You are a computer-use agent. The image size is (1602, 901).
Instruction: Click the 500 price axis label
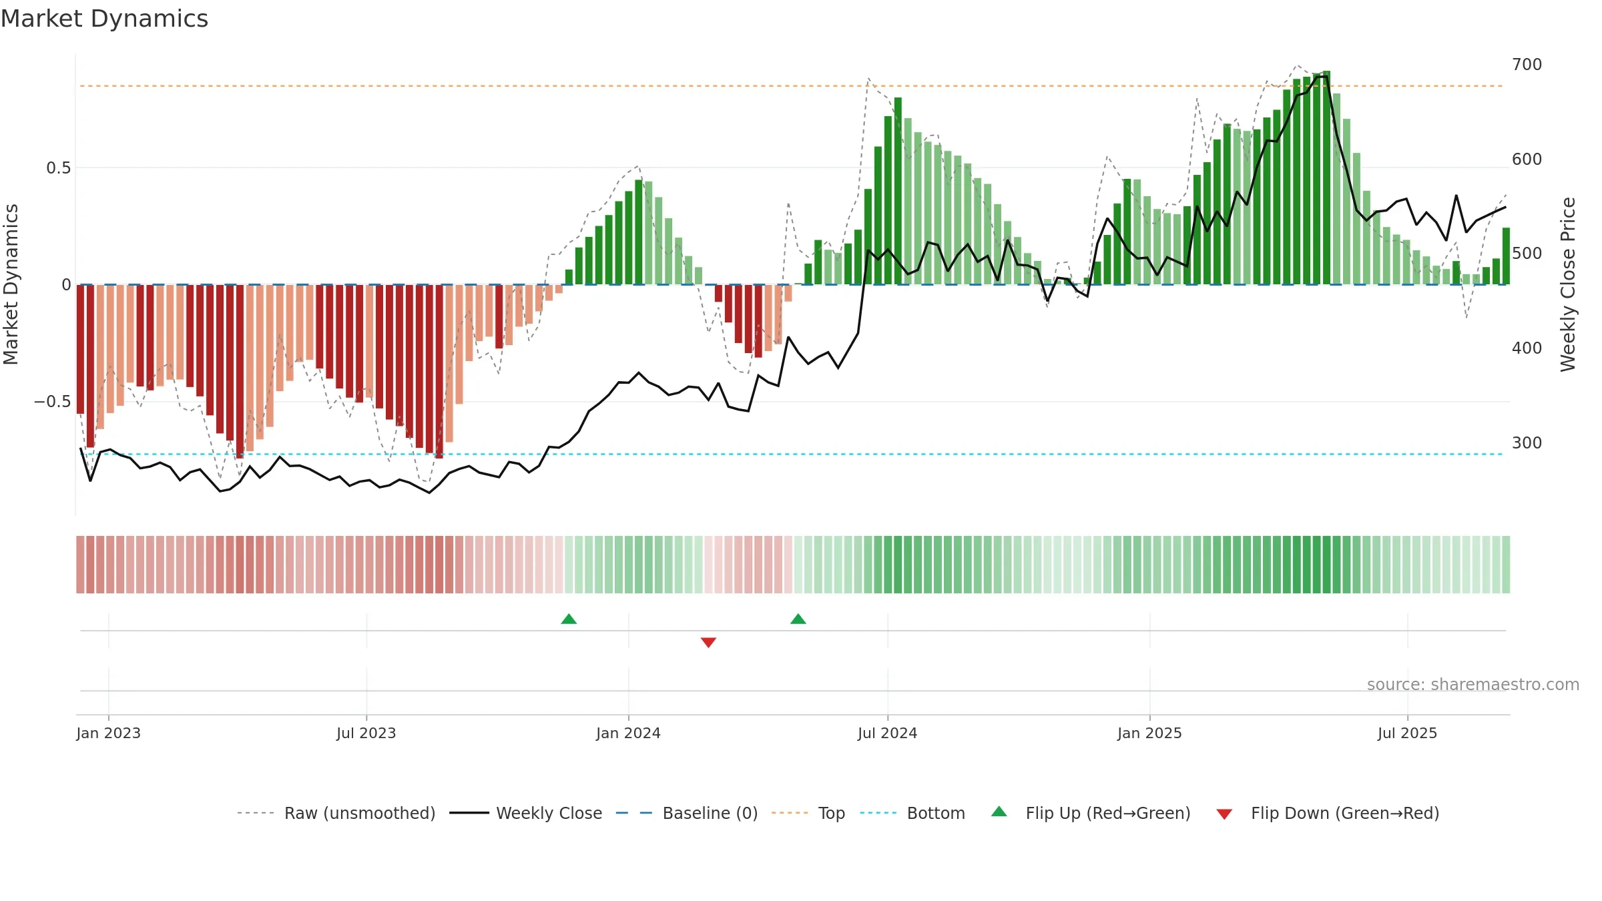click(1527, 254)
